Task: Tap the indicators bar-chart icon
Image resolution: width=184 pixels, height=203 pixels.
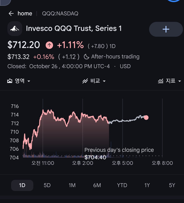Action: click(x=161, y=81)
